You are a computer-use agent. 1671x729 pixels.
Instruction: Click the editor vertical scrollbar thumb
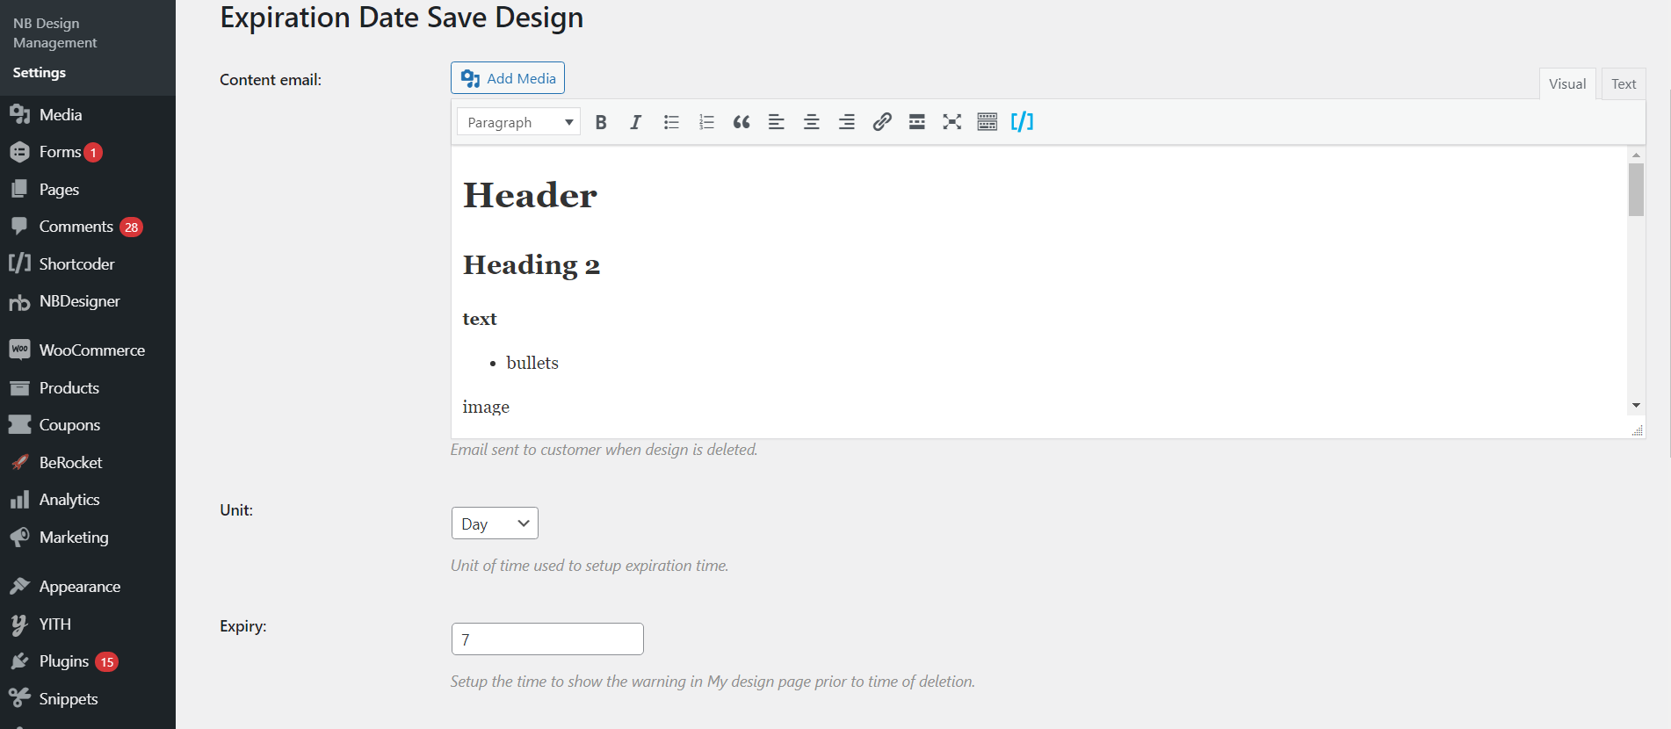pos(1636,189)
